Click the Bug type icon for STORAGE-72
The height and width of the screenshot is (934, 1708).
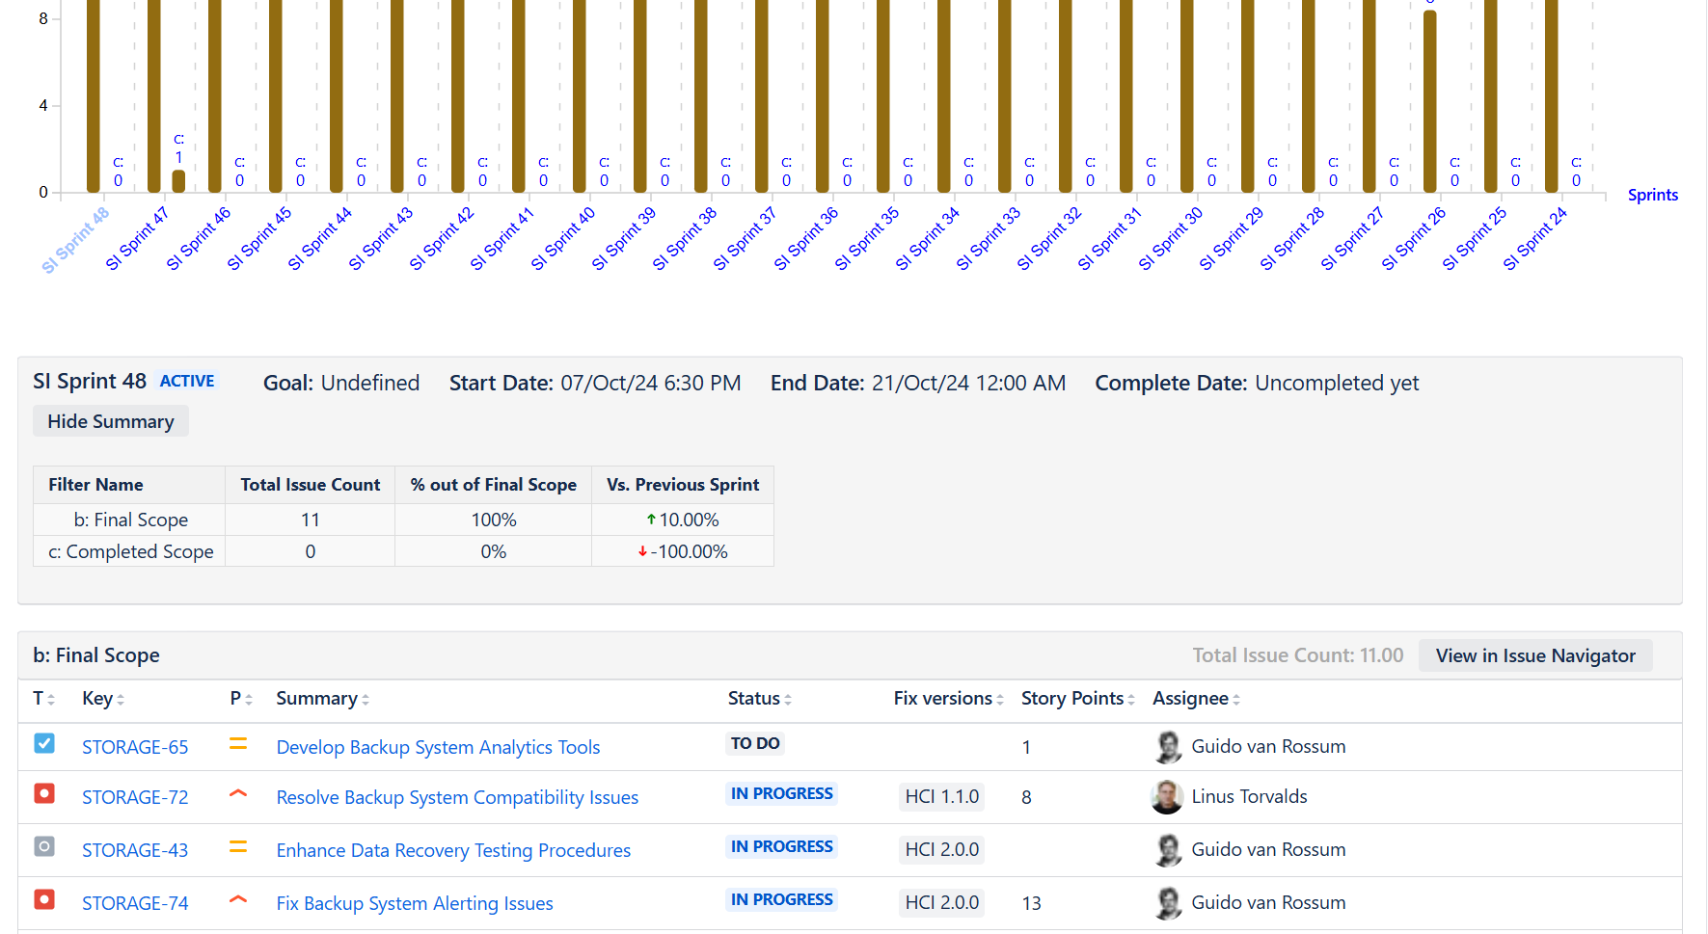click(x=44, y=793)
